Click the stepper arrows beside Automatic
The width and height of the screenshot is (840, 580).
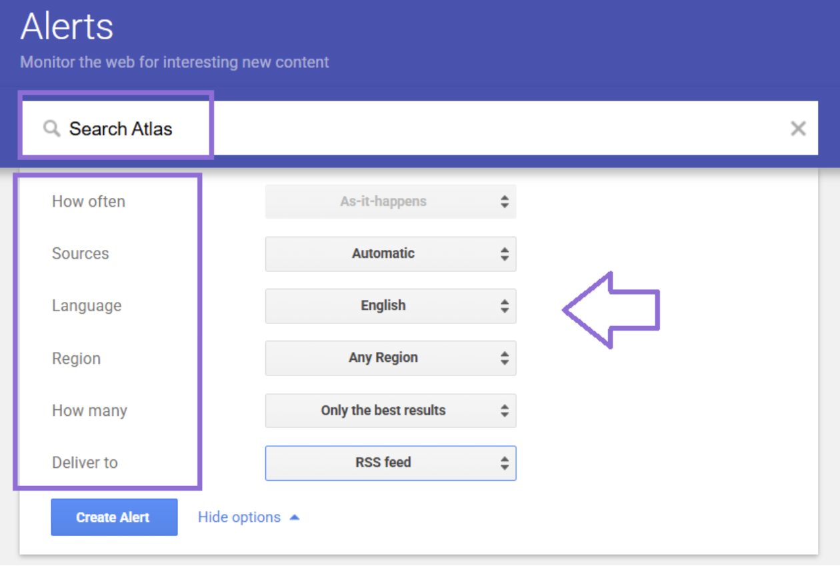[505, 253]
